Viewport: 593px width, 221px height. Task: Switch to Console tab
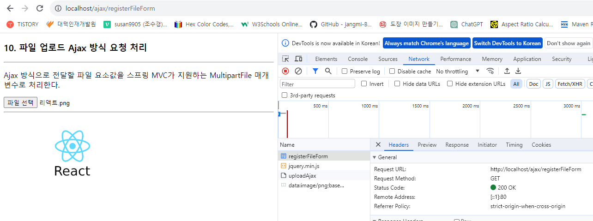pos(358,59)
